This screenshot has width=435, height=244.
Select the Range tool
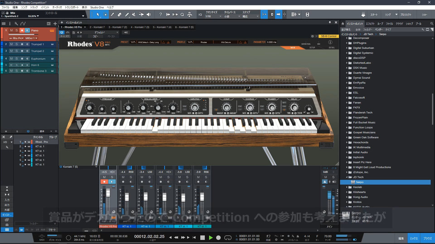[x=105, y=14]
